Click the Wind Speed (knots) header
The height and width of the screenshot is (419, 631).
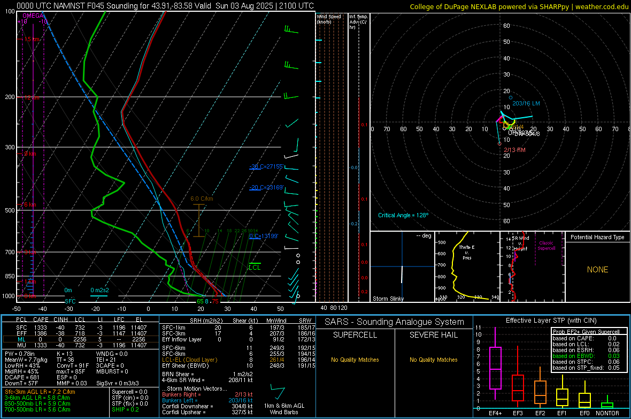[x=329, y=19]
